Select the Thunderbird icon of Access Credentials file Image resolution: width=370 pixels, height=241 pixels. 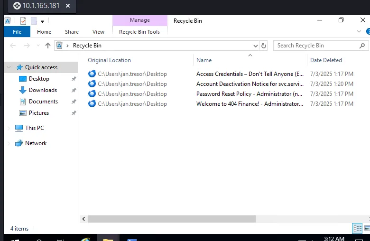[x=92, y=74]
